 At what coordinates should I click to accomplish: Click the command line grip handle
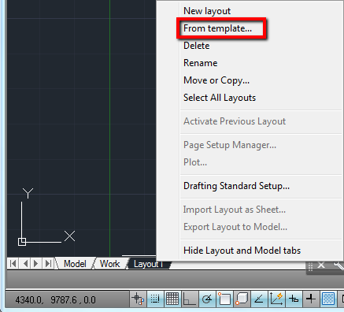tap(310, 266)
